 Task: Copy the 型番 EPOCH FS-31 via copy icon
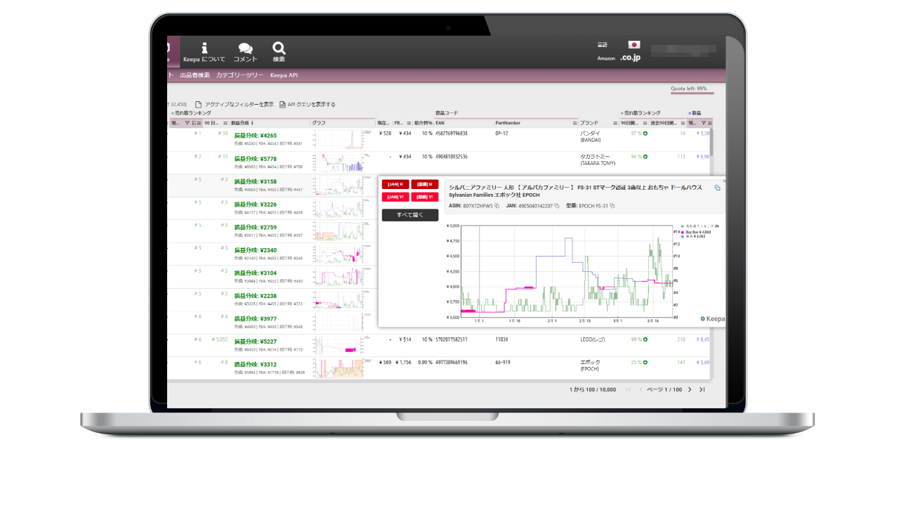pos(612,206)
